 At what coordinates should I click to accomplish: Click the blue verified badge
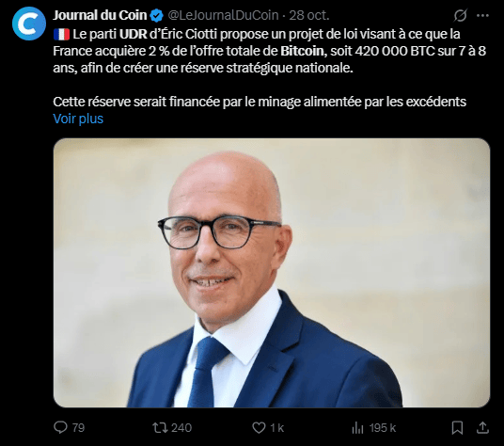(156, 15)
